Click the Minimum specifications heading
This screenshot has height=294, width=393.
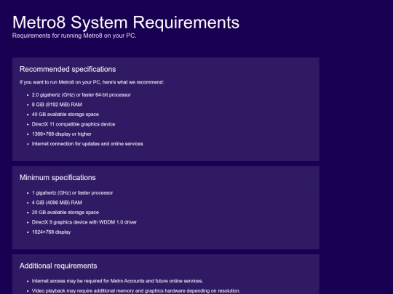coord(57,178)
